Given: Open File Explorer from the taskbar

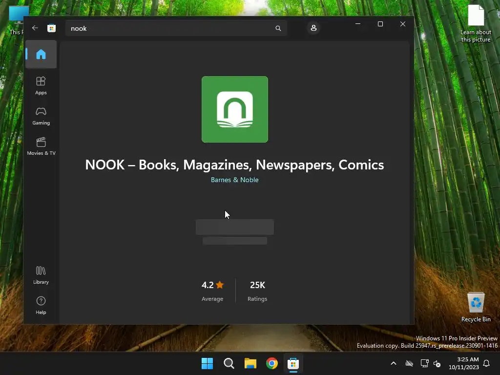Looking at the screenshot, I should click(250, 363).
